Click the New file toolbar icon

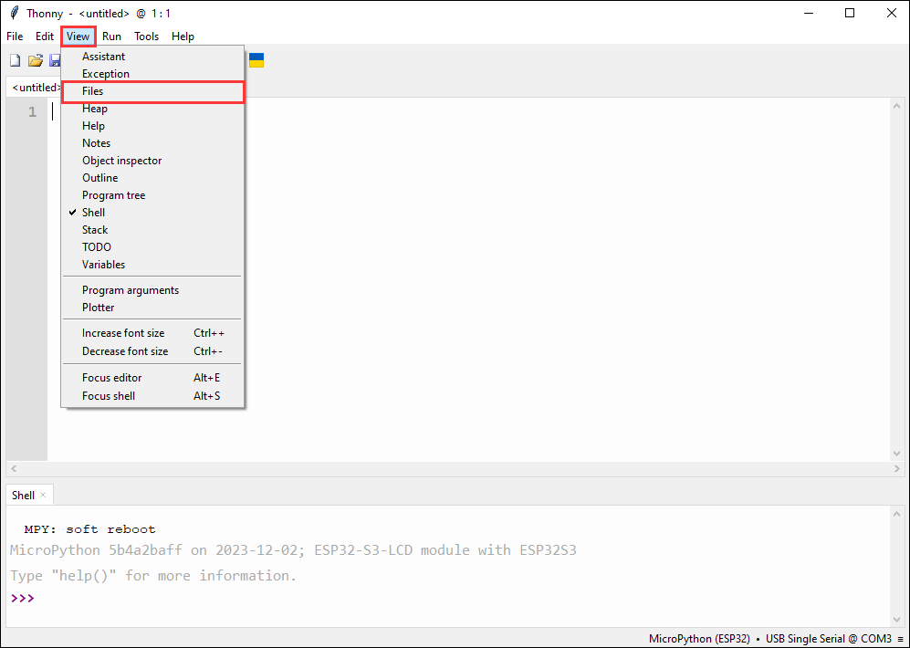point(15,61)
